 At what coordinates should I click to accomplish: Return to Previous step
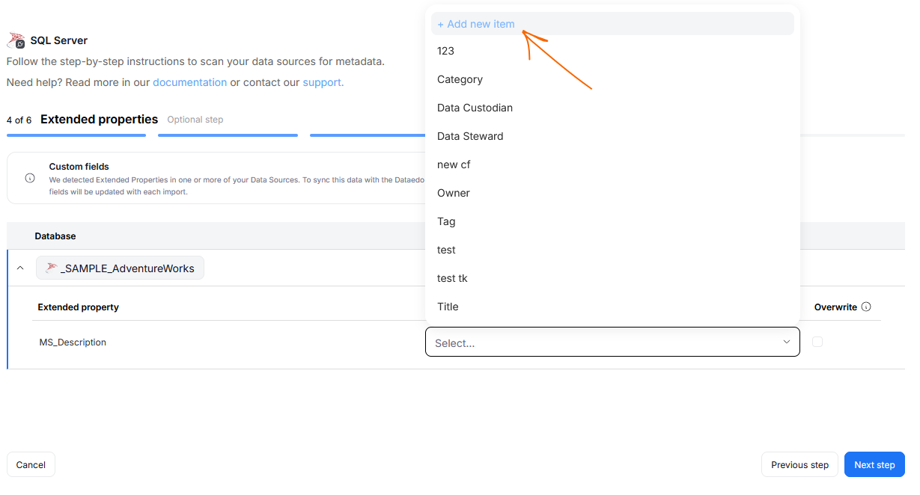(x=799, y=464)
